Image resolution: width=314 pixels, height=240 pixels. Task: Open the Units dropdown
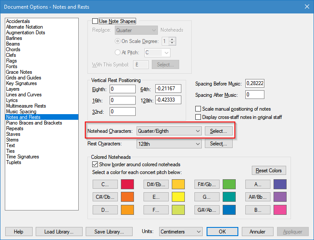180,232
